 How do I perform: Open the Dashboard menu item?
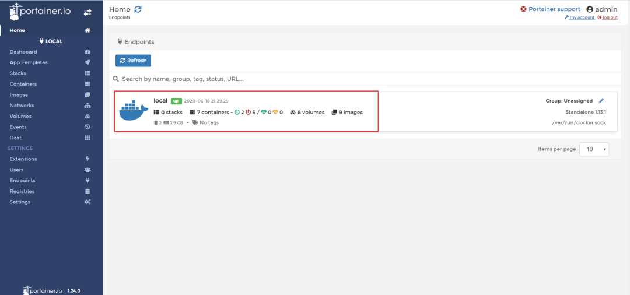[23, 52]
